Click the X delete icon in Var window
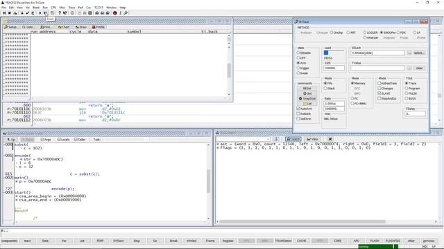 point(330,139)
